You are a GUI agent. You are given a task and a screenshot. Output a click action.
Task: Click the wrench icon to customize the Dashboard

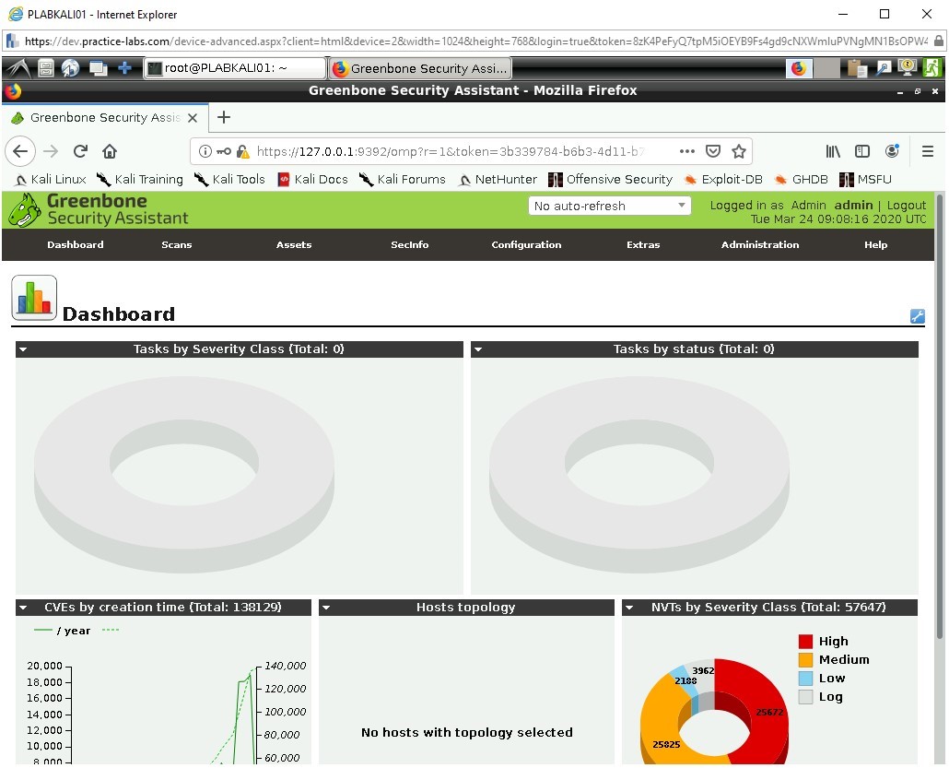pyautogui.click(x=917, y=316)
